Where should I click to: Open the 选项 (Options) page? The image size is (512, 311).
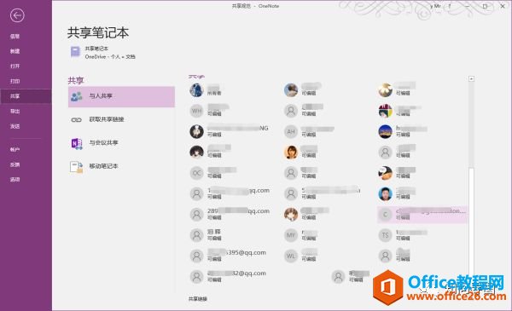[15, 179]
